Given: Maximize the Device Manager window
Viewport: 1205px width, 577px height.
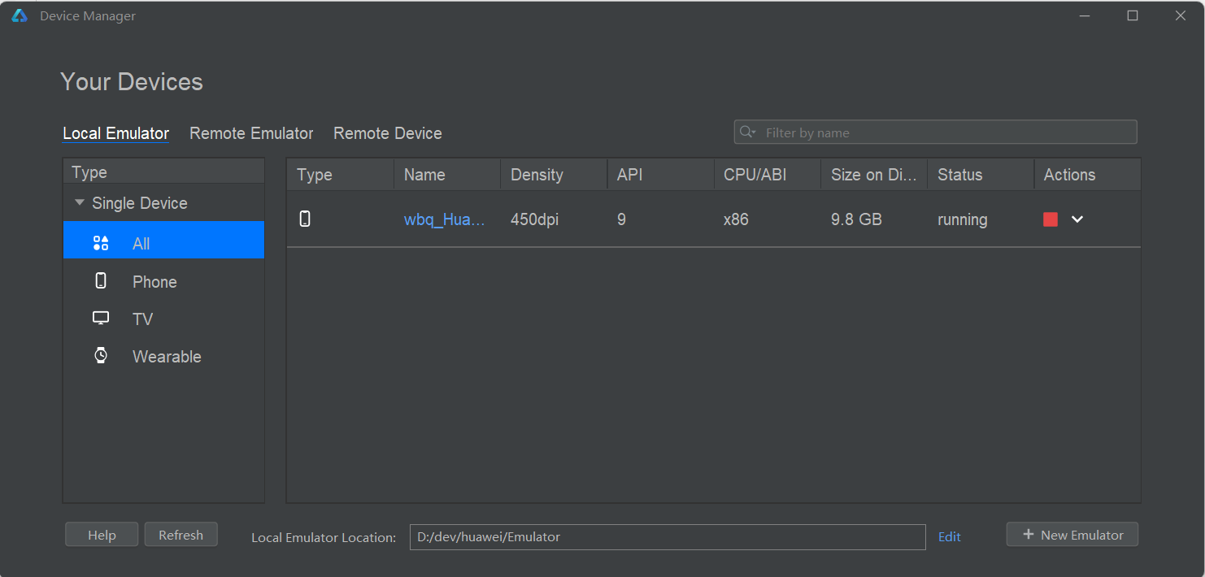Looking at the screenshot, I should (1133, 16).
